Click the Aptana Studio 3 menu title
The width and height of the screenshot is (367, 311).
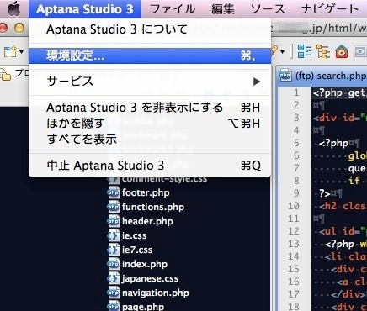tap(85, 9)
